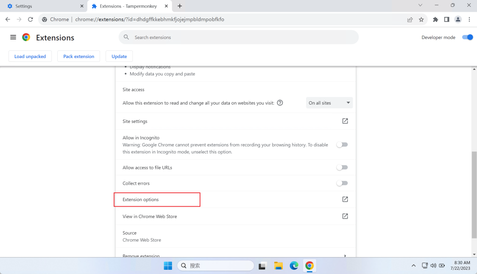Open the Extension options row
Screen dimensions: 477x274
pos(235,199)
